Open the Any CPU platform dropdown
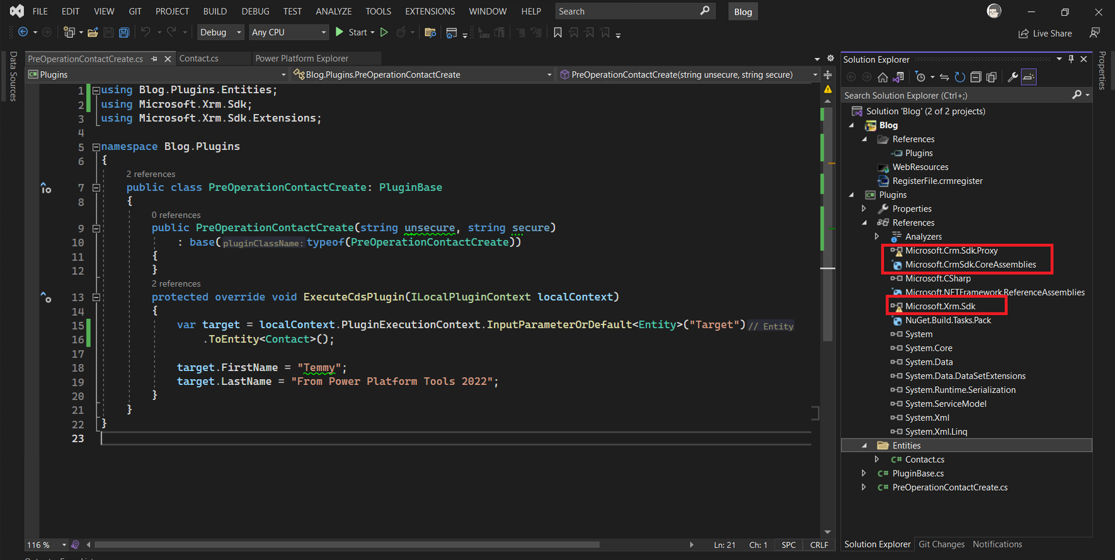This screenshot has width=1115, height=560. [289, 32]
